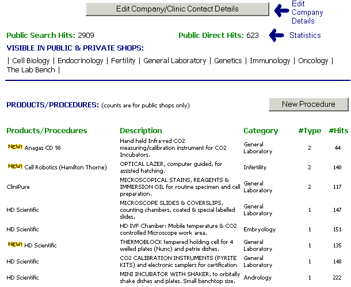The width and height of the screenshot is (351, 287).
Task: Open the Cell Robotics (Hamilton Thorne) product
Action: (x=66, y=168)
